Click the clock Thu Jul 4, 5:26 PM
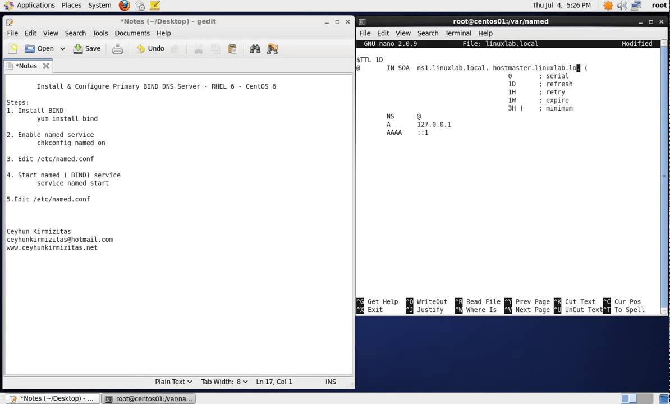The height and width of the screenshot is (404, 670). coord(562,5)
